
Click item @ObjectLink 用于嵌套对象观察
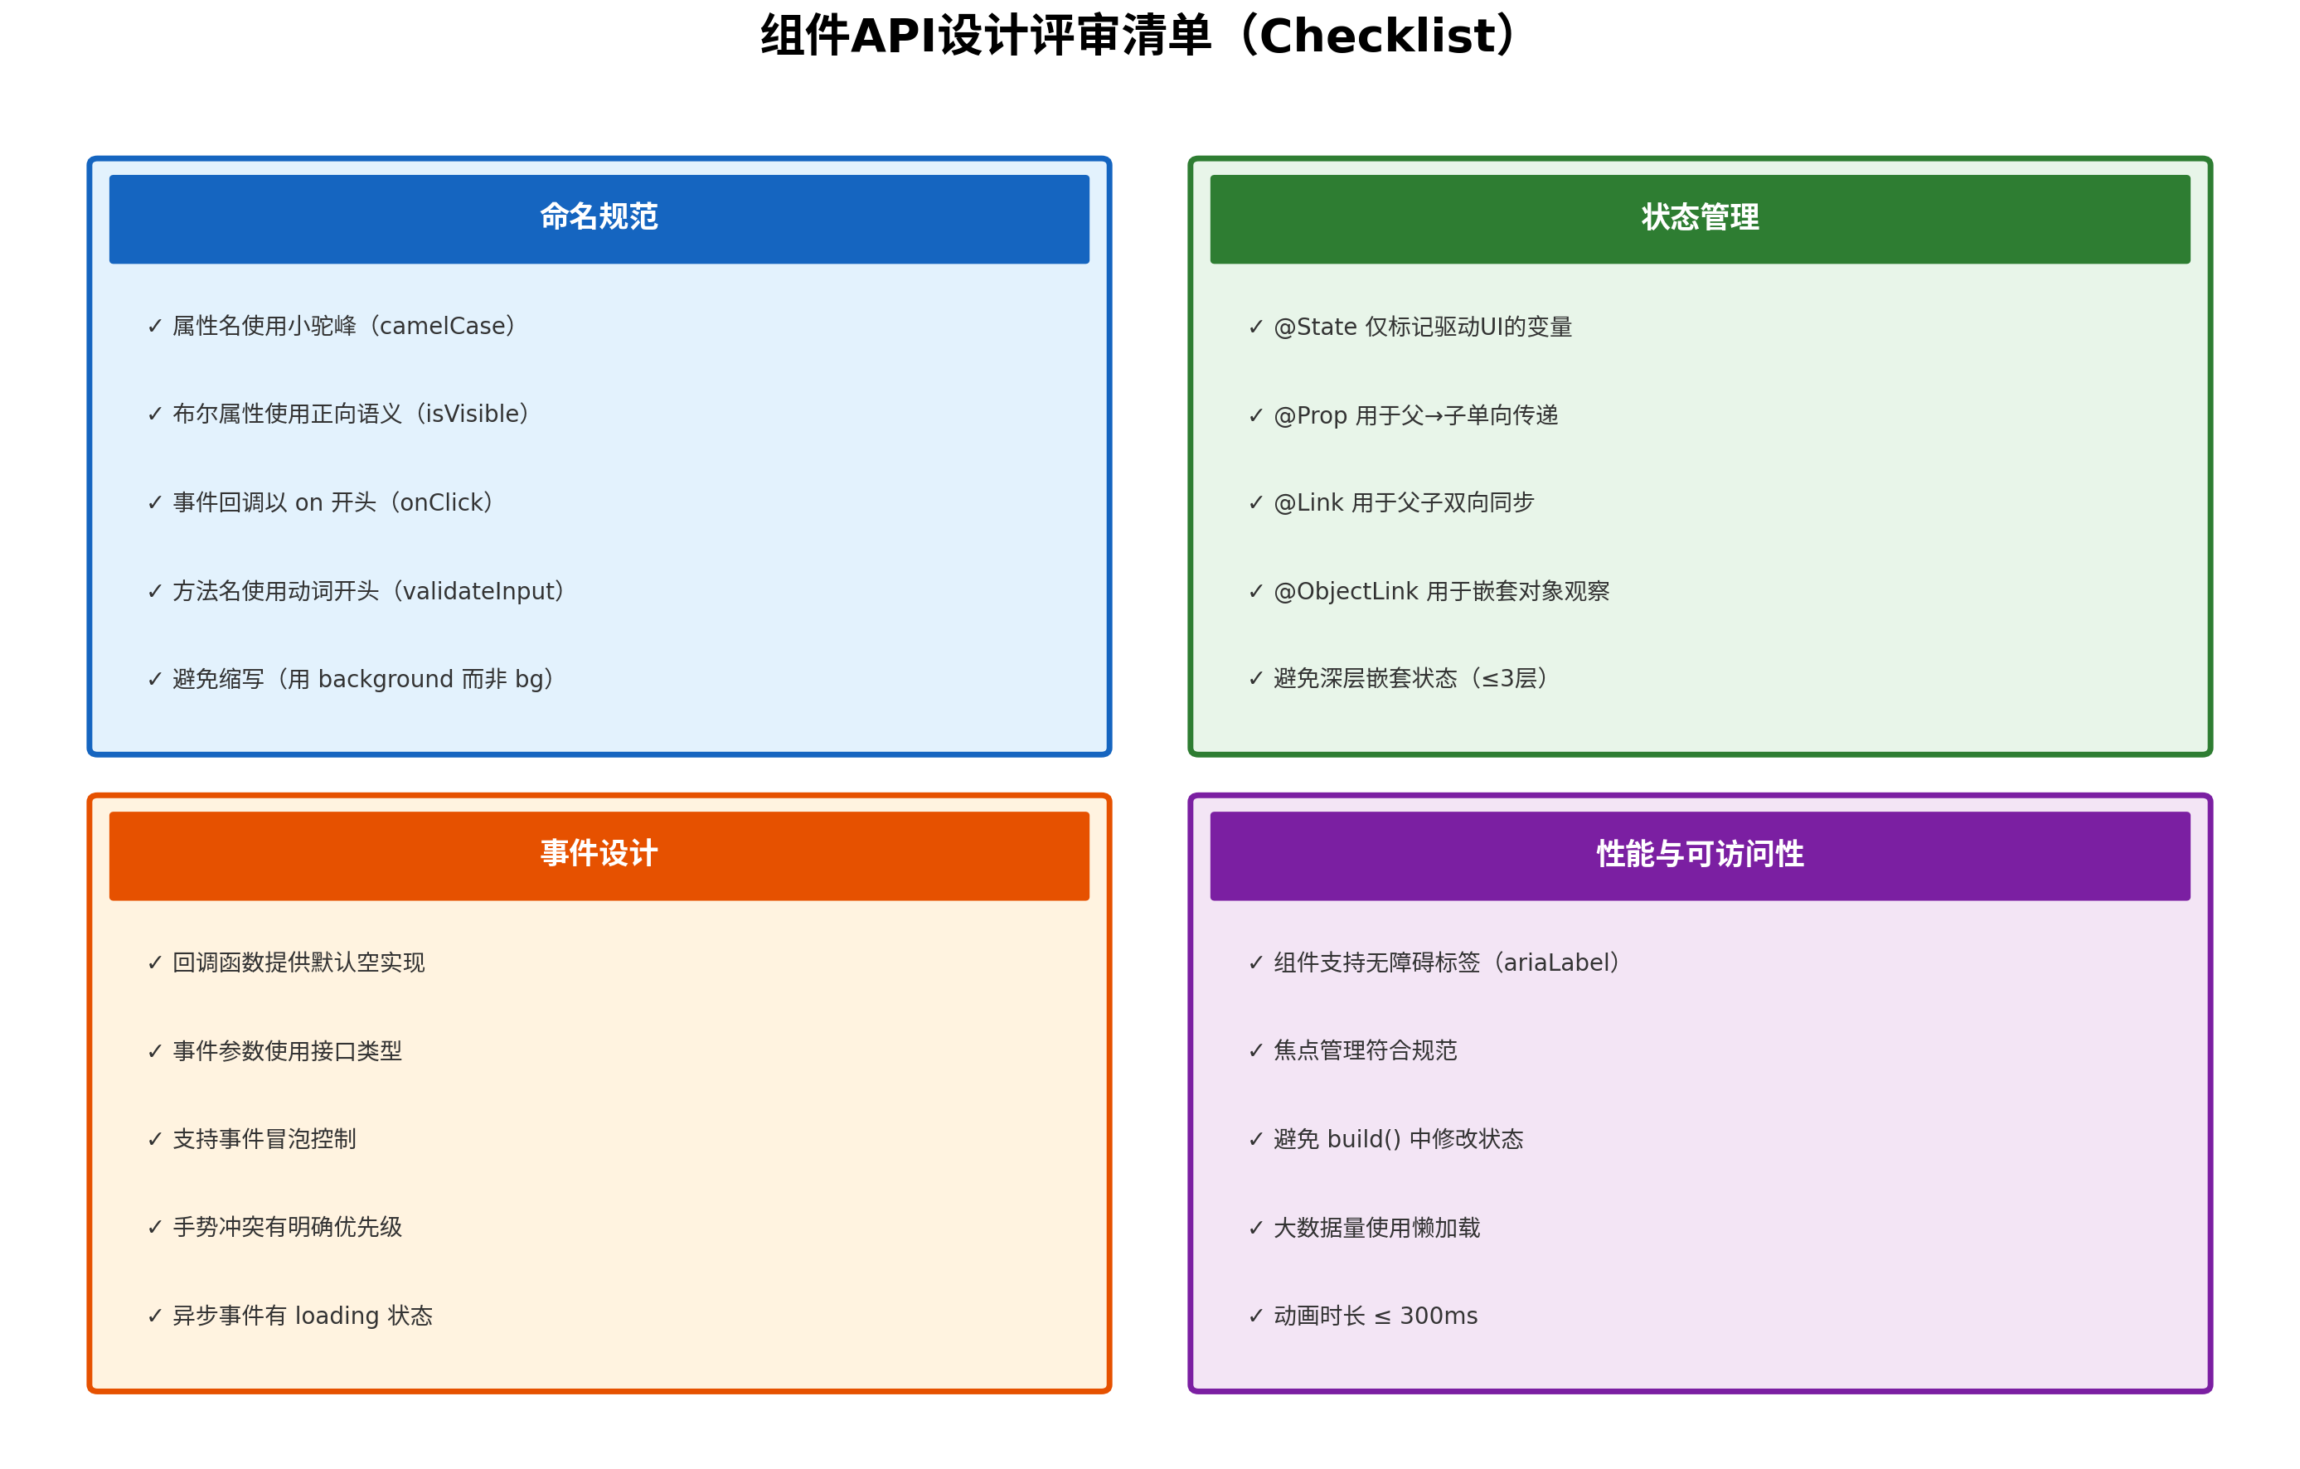click(1429, 591)
